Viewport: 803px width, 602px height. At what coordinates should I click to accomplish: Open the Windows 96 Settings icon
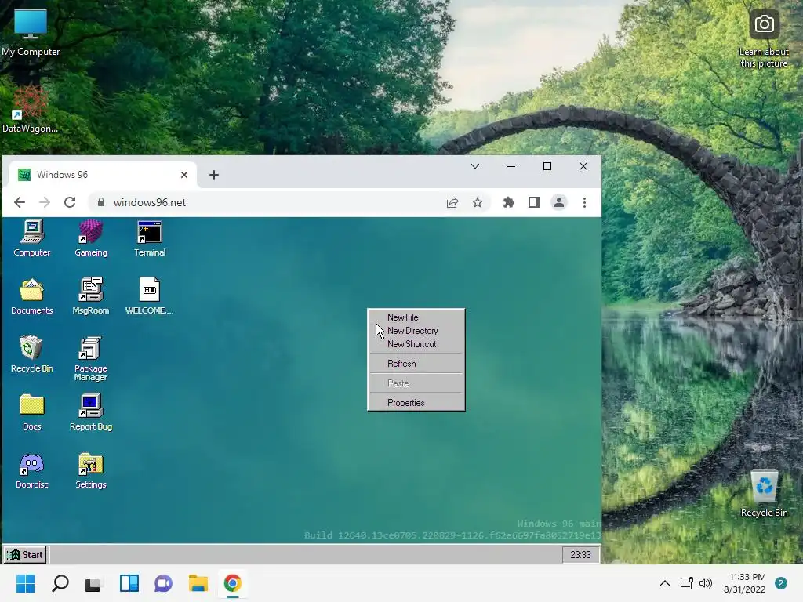tap(91, 470)
